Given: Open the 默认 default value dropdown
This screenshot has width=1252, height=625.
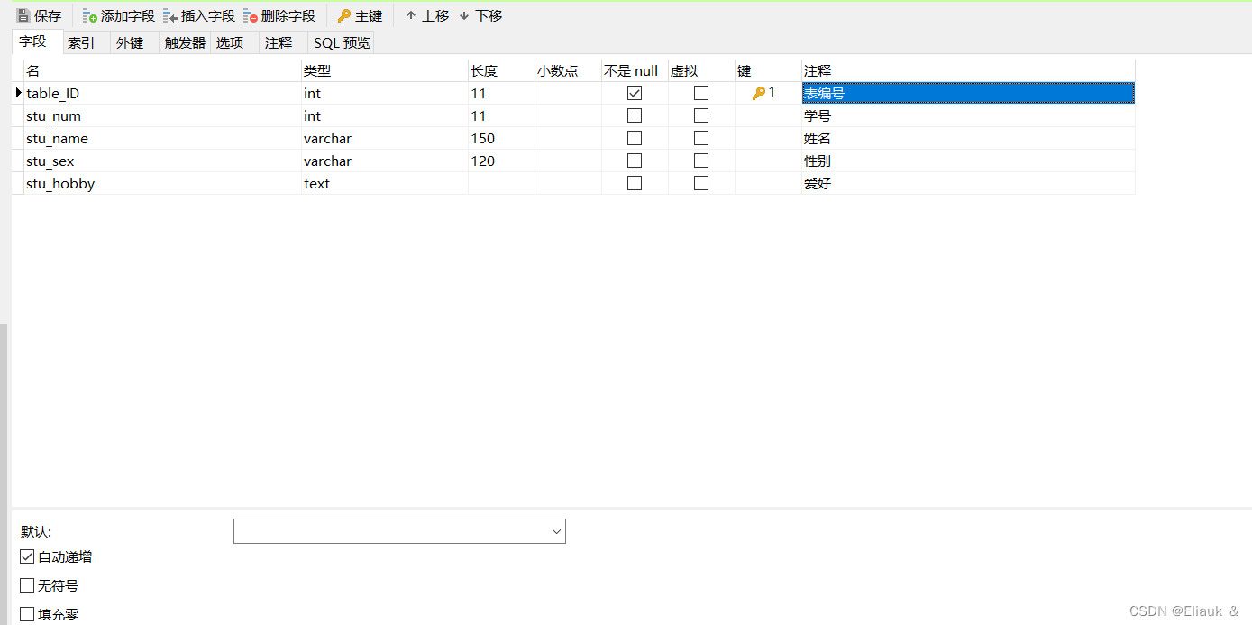Looking at the screenshot, I should pos(555,531).
